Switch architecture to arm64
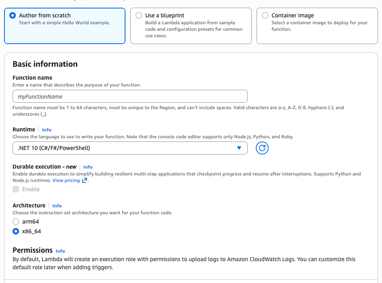The width and height of the screenshot is (382, 283). [16, 222]
